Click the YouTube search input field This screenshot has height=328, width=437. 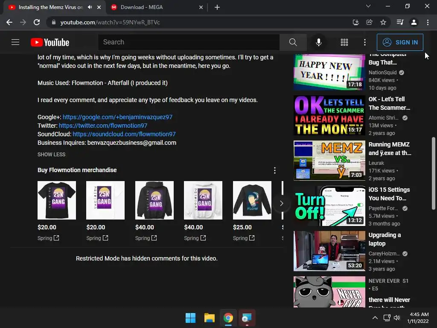point(189,42)
